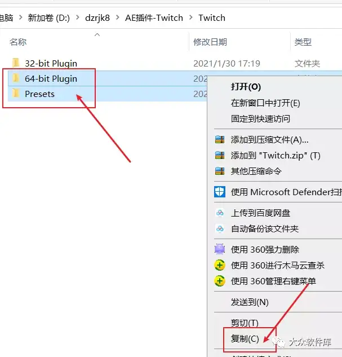Image resolution: width=342 pixels, height=357 pixels.
Task: Expand the chevron after AE插件-Twitch
Action: pyautogui.click(x=191, y=17)
